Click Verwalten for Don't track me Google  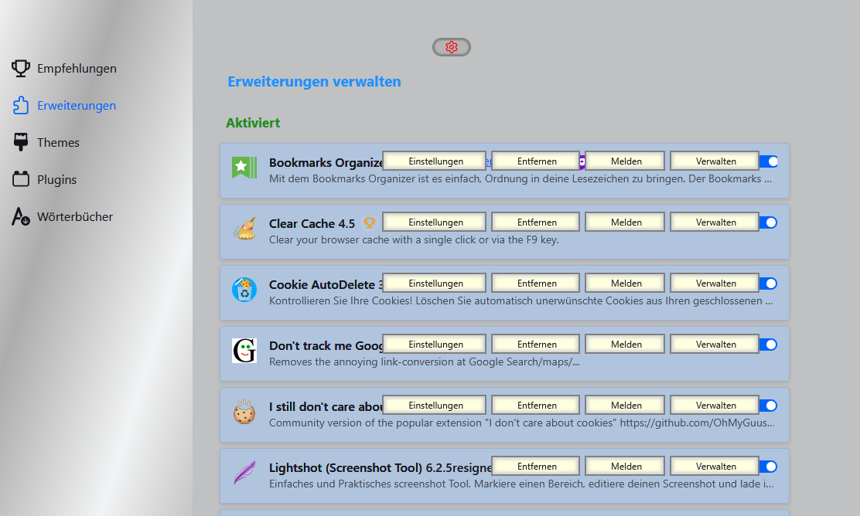click(715, 344)
